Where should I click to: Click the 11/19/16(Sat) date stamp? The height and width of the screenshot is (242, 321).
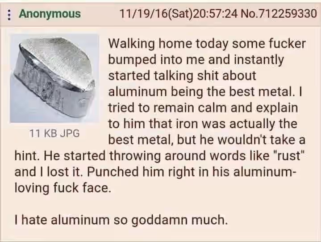click(x=156, y=14)
